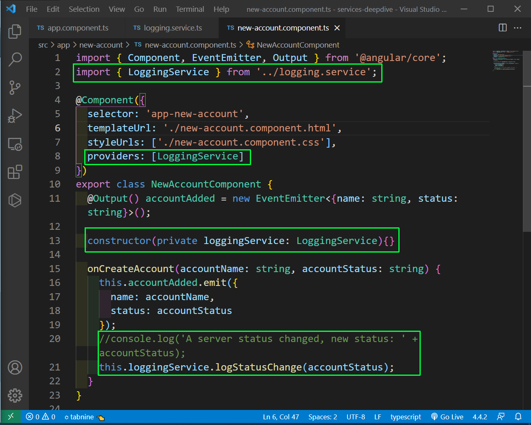Click 'NewAccountComponent' class name on line 10
The height and width of the screenshot is (425, 531).
(x=206, y=184)
